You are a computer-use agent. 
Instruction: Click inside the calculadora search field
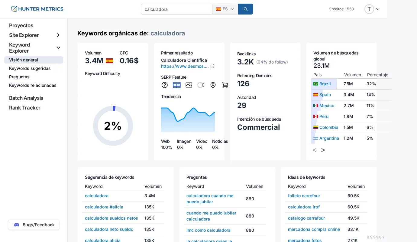pos(176,9)
